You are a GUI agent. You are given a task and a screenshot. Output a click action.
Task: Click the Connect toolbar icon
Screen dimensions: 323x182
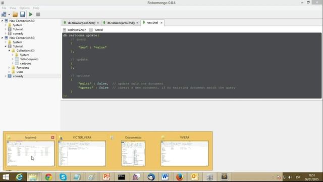pyautogui.click(x=4, y=15)
